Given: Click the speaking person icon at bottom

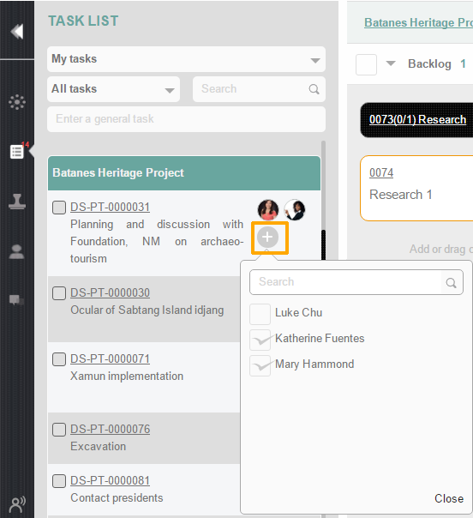Looking at the screenshot, I should (17, 504).
